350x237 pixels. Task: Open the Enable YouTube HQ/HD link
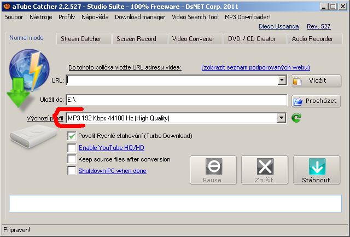(112, 148)
